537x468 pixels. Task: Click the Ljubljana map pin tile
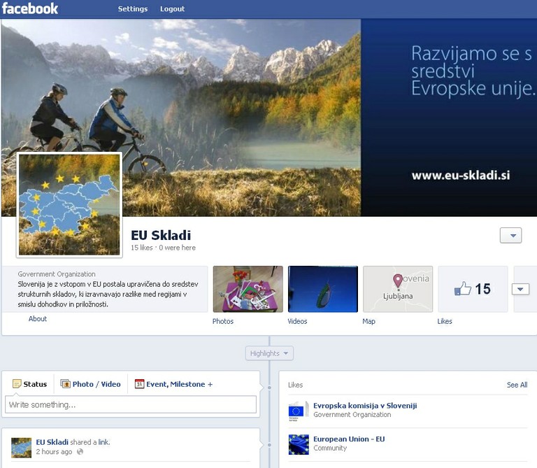[398, 289]
